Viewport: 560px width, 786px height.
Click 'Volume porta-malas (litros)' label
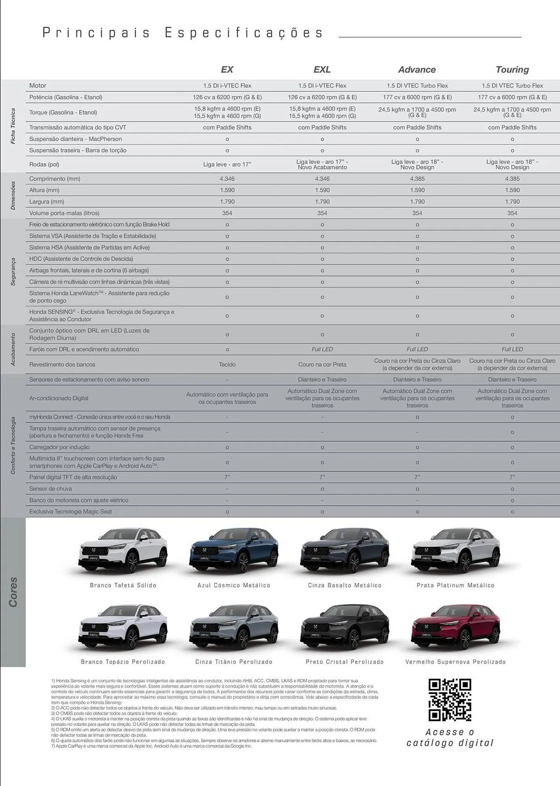(64, 213)
